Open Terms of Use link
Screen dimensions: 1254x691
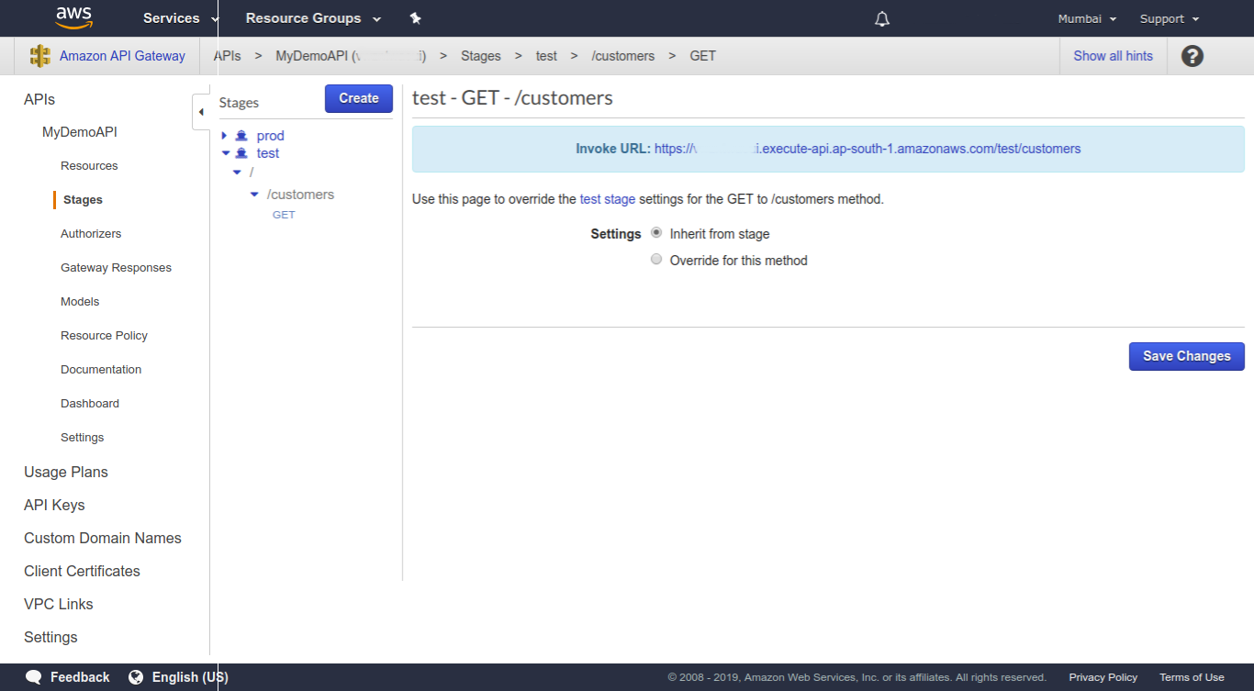click(x=1192, y=677)
